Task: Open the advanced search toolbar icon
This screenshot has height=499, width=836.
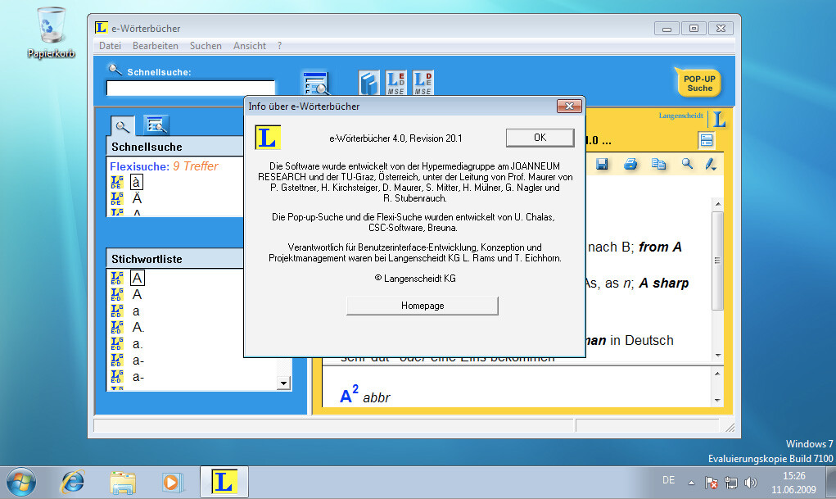Action: [315, 83]
